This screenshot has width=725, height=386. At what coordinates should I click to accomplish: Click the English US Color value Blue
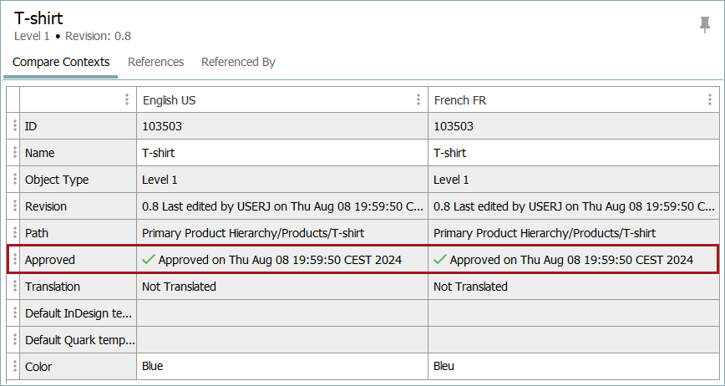pos(153,366)
